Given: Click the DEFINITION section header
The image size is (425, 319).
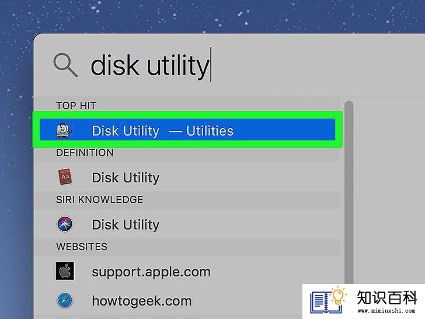Looking at the screenshot, I should coord(85,152).
